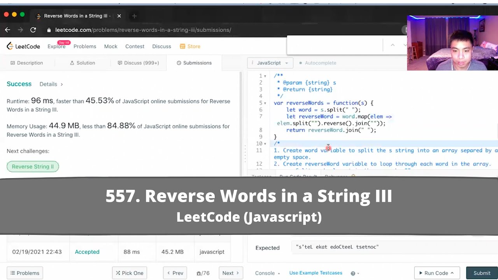
Task: Open the Store cart icon link
Action: tap(190, 46)
